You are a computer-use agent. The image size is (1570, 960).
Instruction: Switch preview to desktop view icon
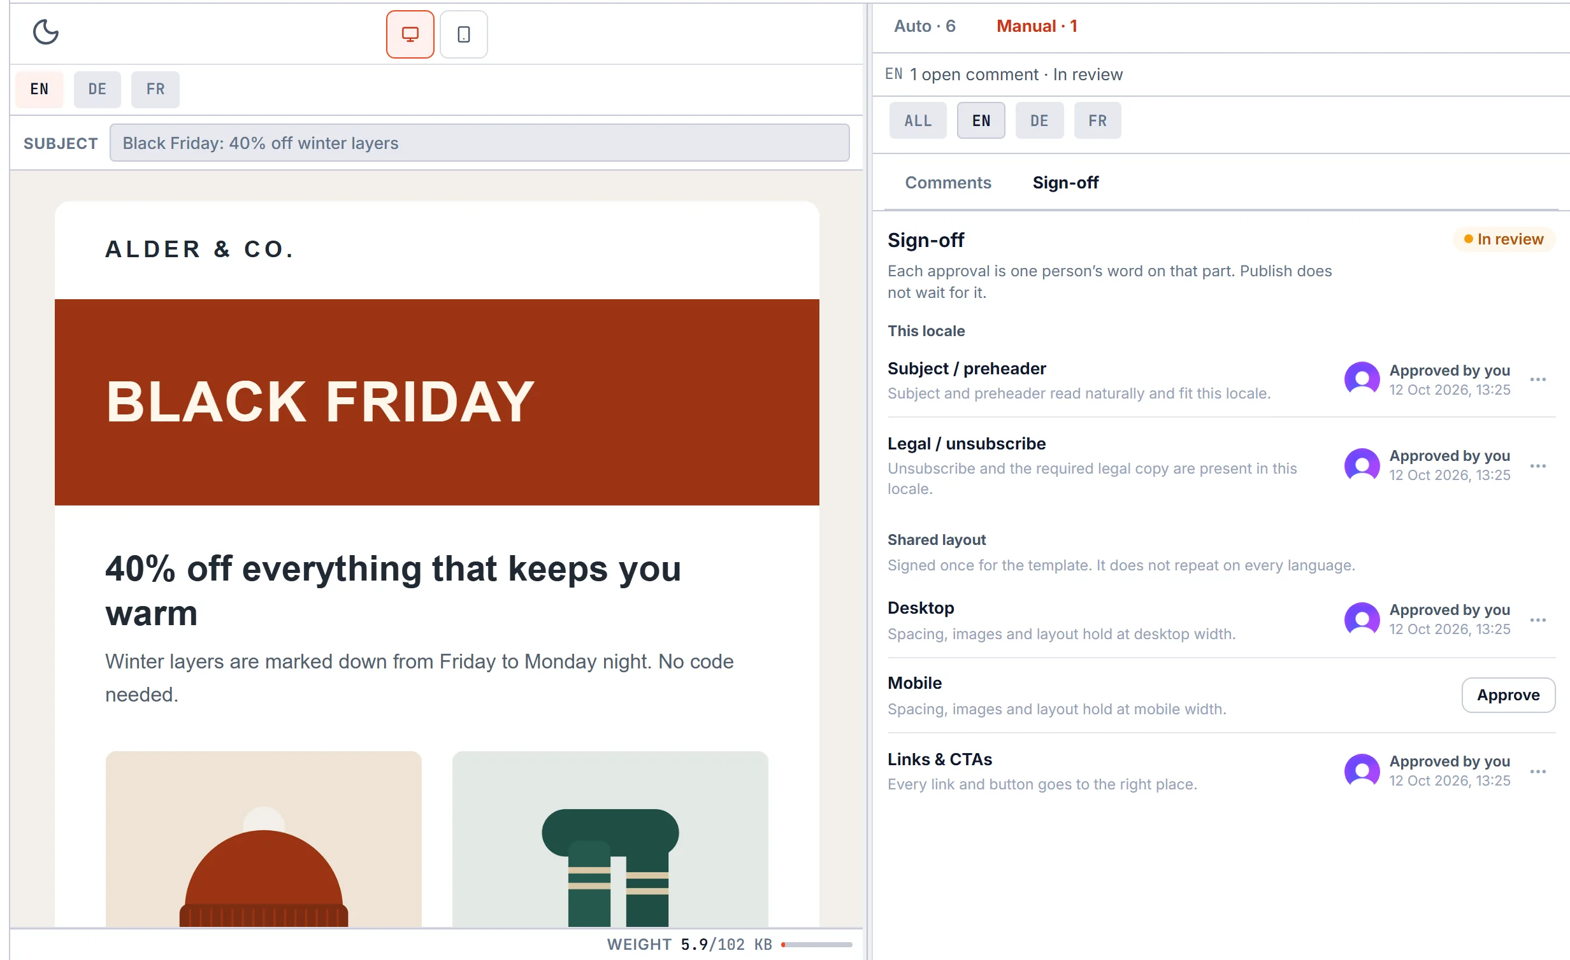(410, 34)
